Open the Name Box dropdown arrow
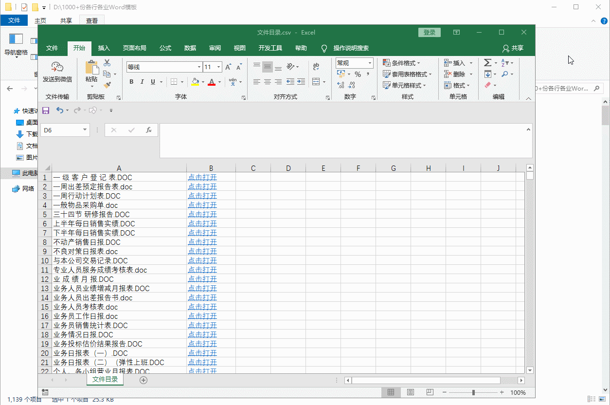Image resolution: width=610 pixels, height=405 pixels. click(85, 130)
